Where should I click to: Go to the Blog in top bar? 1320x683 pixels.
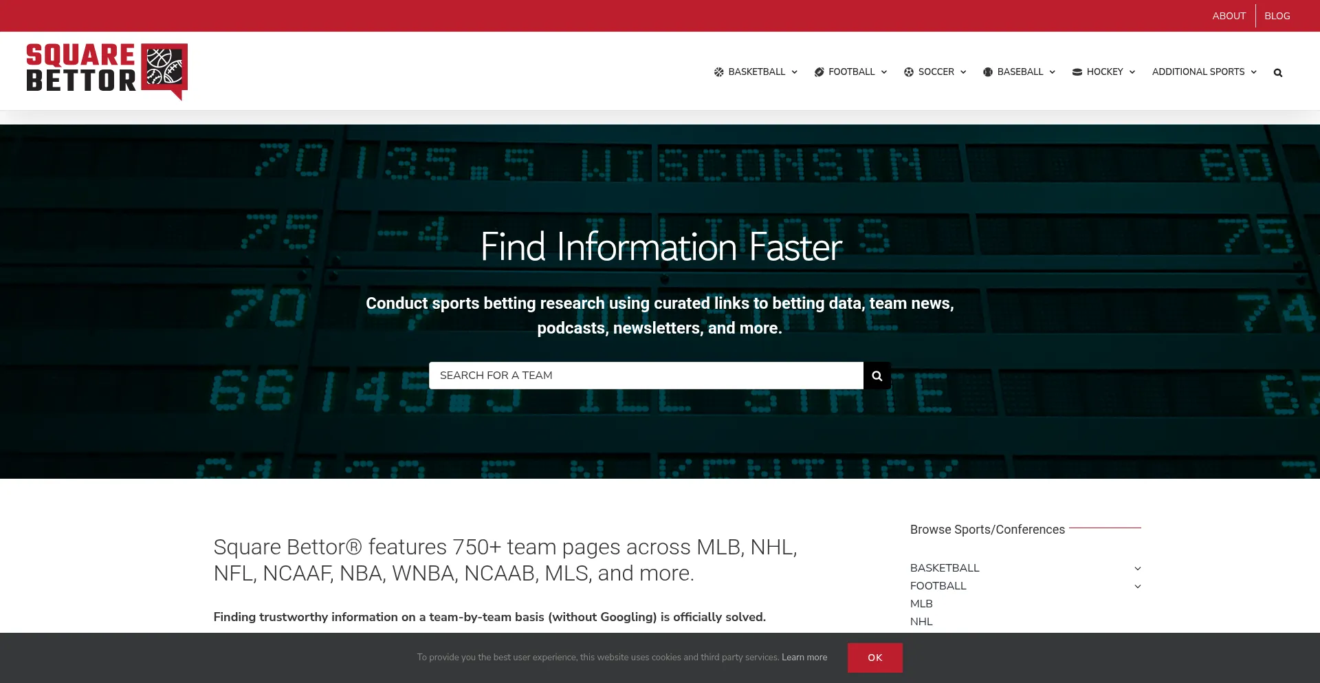[x=1277, y=16]
